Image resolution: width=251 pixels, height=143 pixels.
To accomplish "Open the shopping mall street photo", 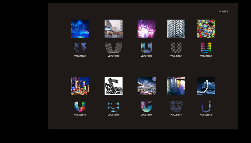I will pos(113,29).
